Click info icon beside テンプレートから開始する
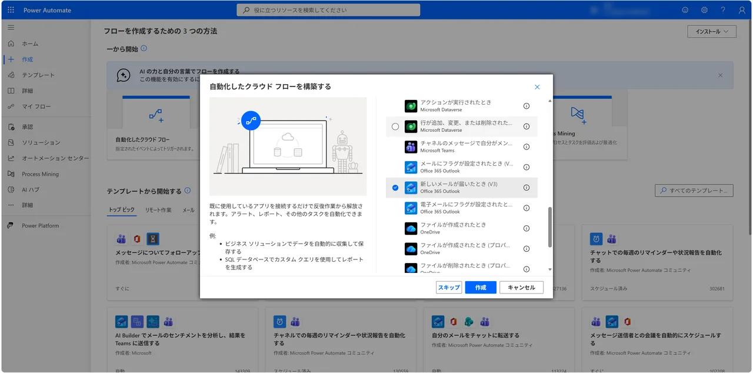Screen dimensions: 753x373 [x=188, y=191]
